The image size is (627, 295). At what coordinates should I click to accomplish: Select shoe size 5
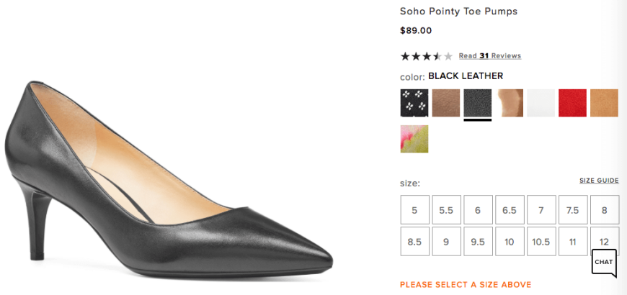pos(414,209)
